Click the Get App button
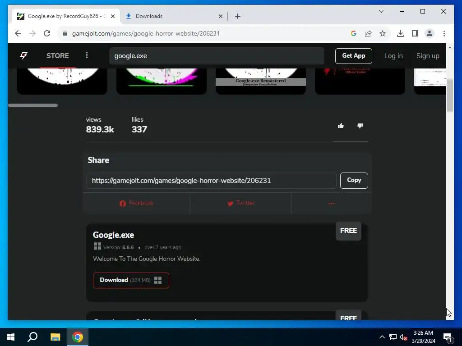Screen dimensions: 462x346 point(354,56)
